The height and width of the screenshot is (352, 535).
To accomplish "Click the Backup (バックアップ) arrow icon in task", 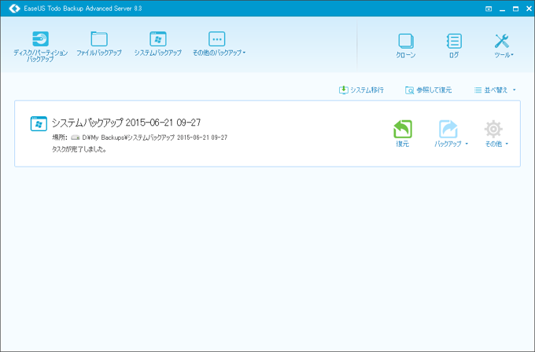I will pyautogui.click(x=448, y=129).
